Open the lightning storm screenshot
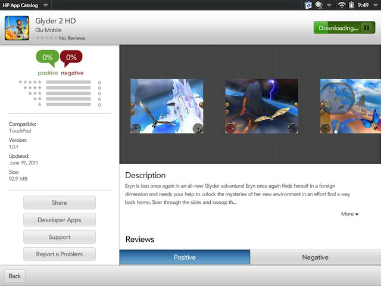Viewport: 381px width, 286px height. (x=262, y=106)
